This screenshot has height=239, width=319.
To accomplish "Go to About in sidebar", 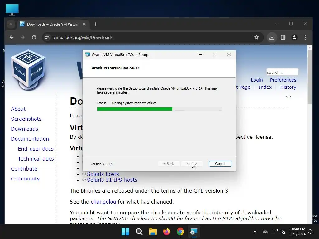I will tap(18, 109).
